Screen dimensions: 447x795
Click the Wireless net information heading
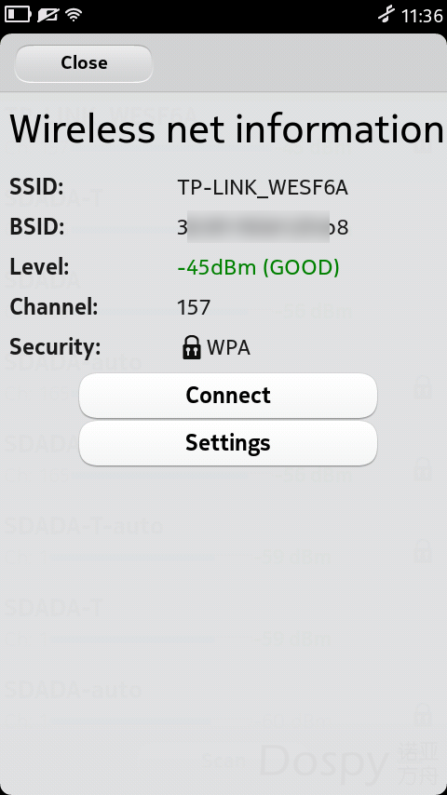coord(227,129)
